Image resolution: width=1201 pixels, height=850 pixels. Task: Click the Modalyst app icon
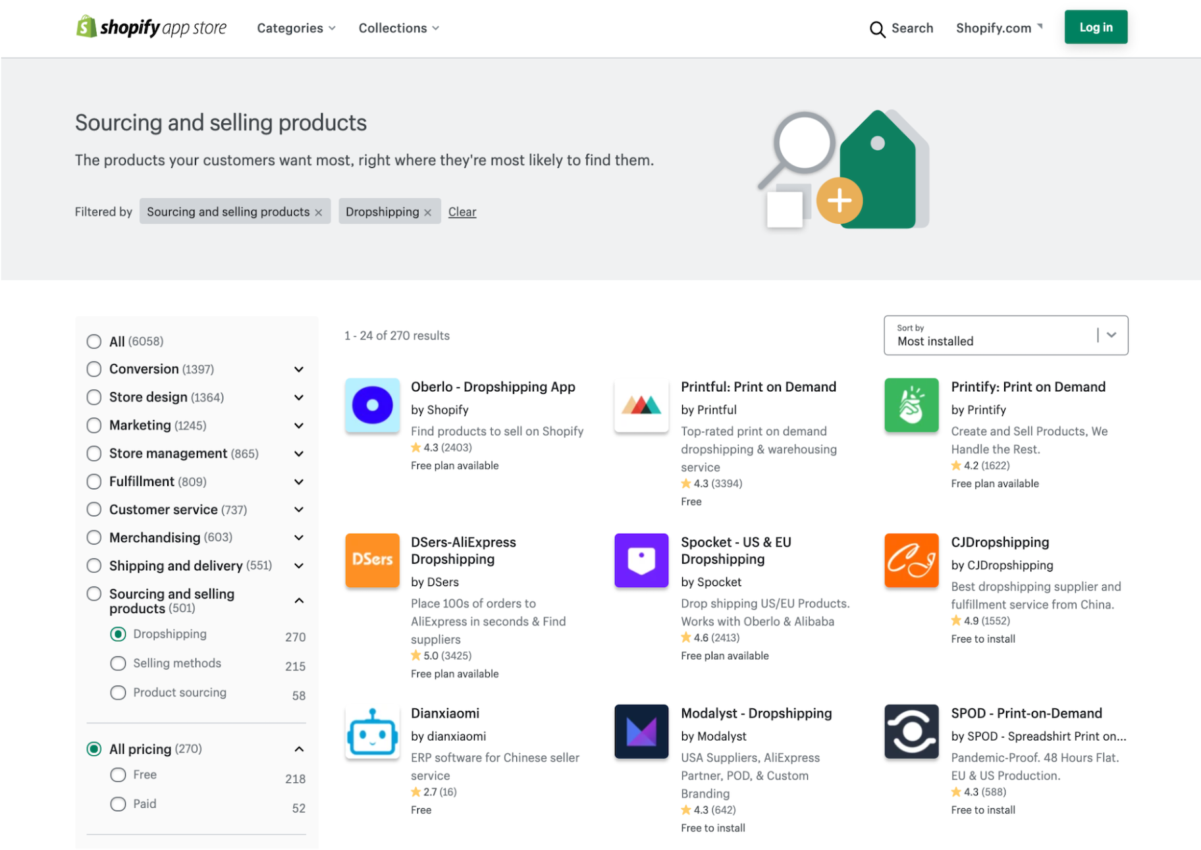point(641,731)
